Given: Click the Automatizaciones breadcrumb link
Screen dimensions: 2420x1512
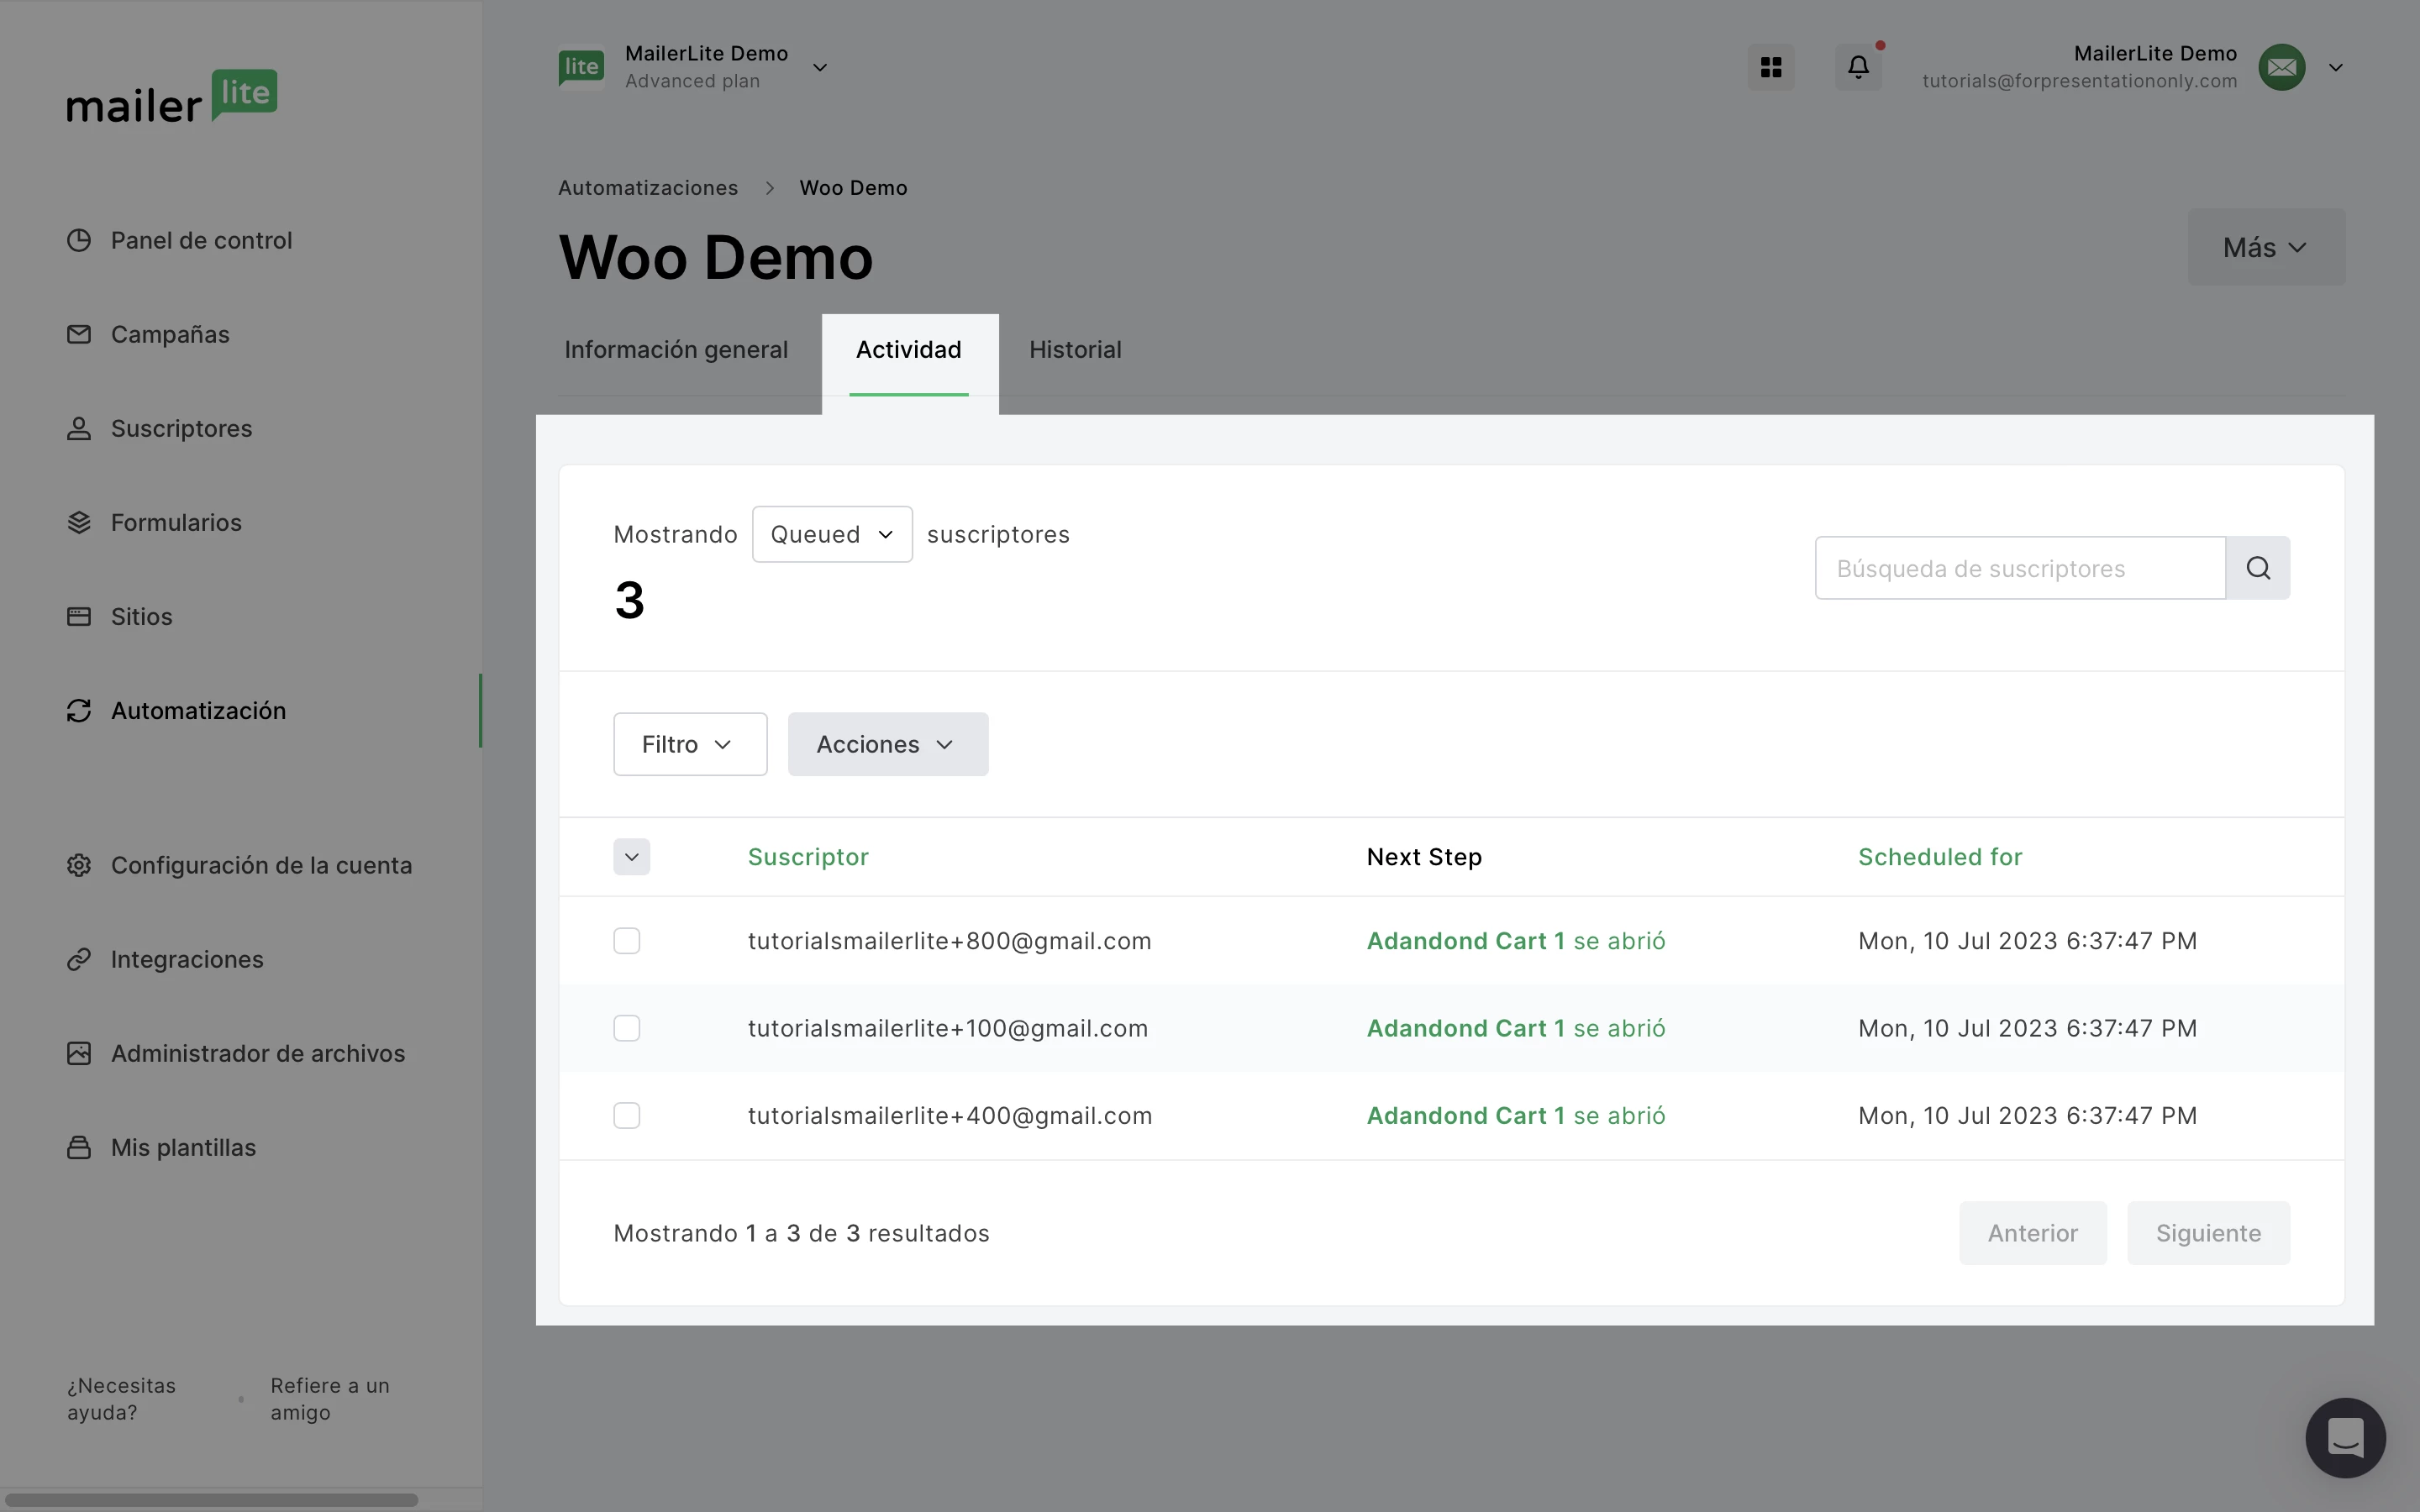Looking at the screenshot, I should tap(647, 188).
